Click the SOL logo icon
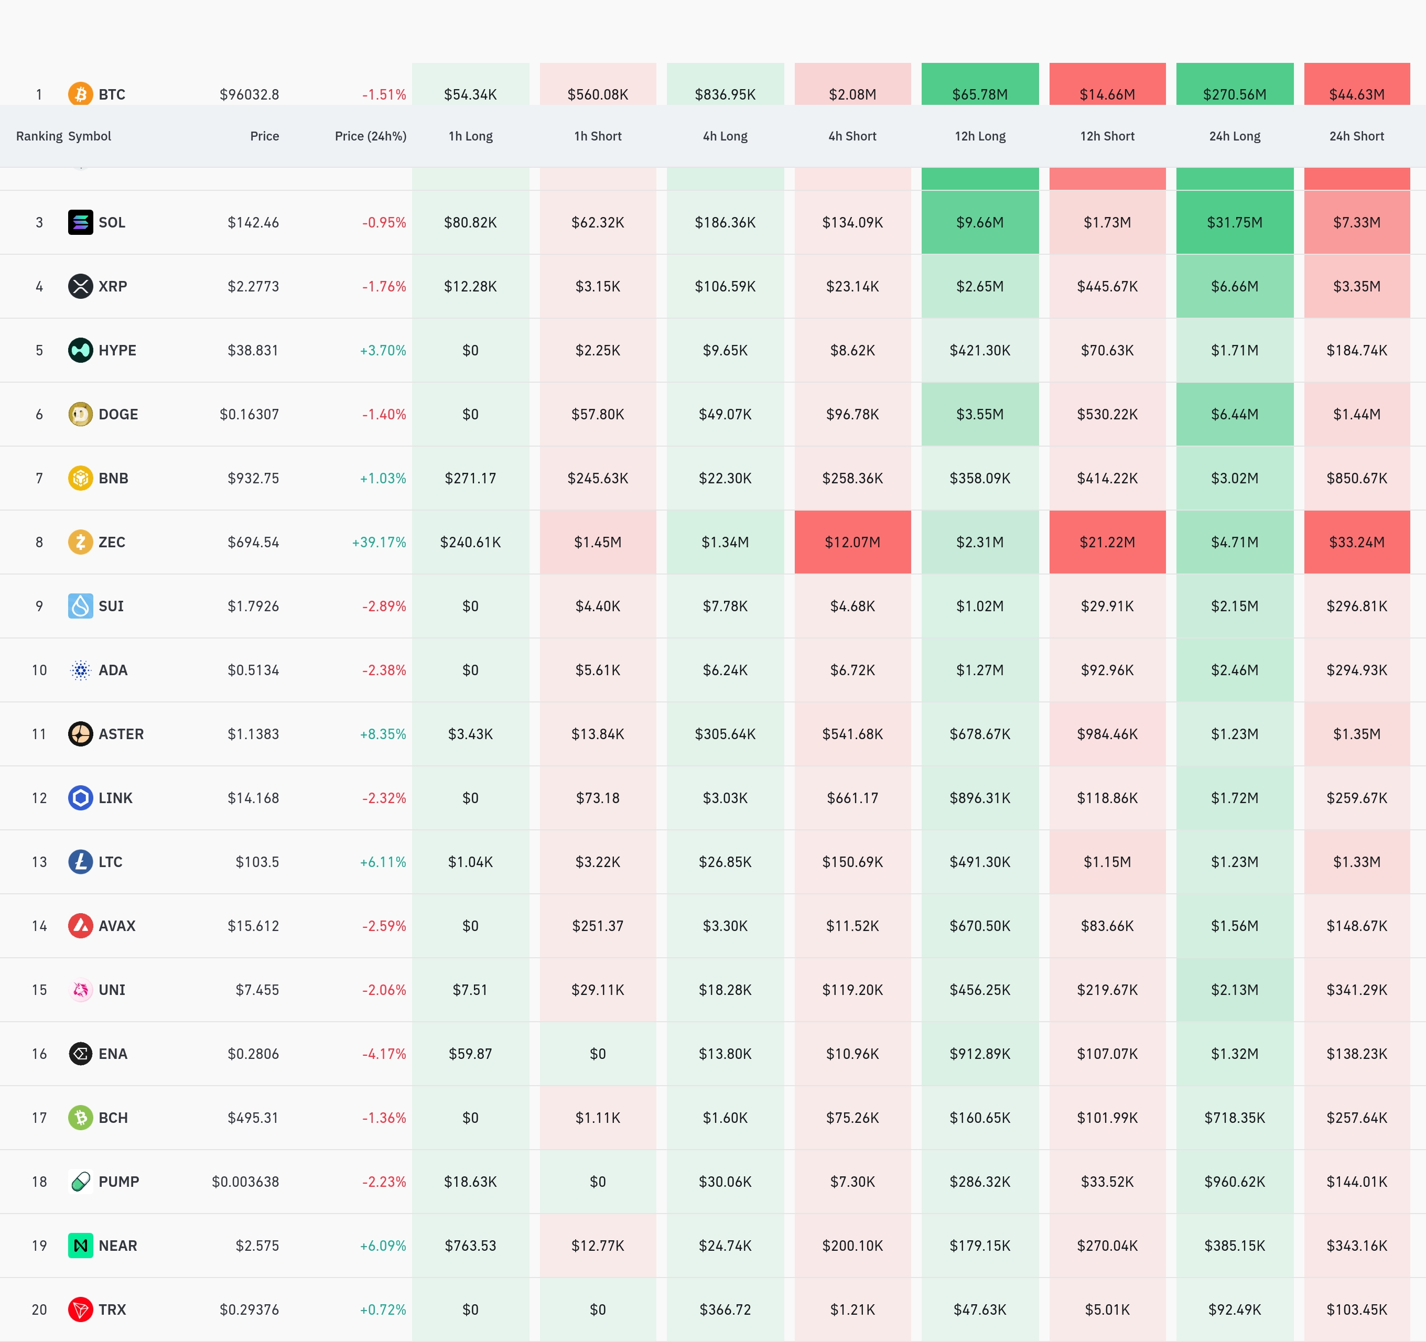Image resolution: width=1426 pixels, height=1342 pixels. pyautogui.click(x=80, y=222)
